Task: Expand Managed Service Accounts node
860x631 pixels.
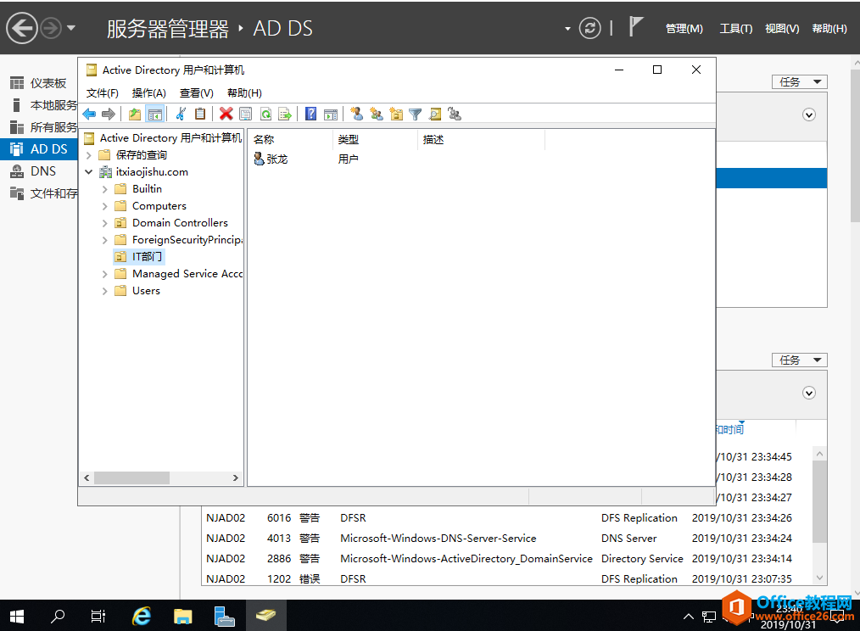Action: click(105, 274)
